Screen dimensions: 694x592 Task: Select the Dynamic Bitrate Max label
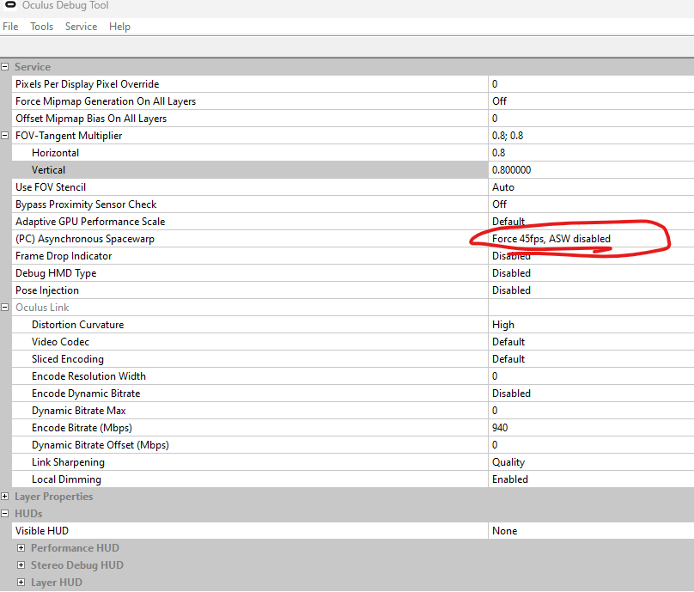pyautogui.click(x=79, y=411)
